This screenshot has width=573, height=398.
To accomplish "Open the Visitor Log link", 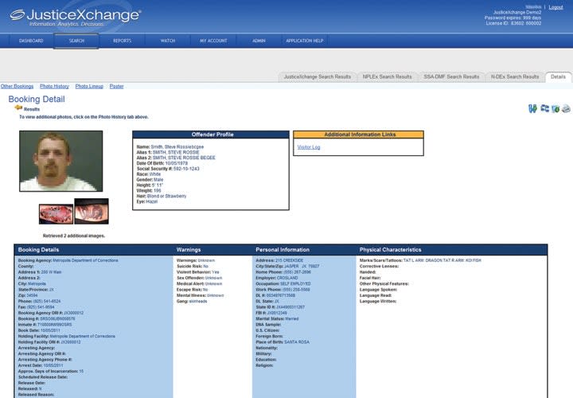I will click(x=308, y=147).
